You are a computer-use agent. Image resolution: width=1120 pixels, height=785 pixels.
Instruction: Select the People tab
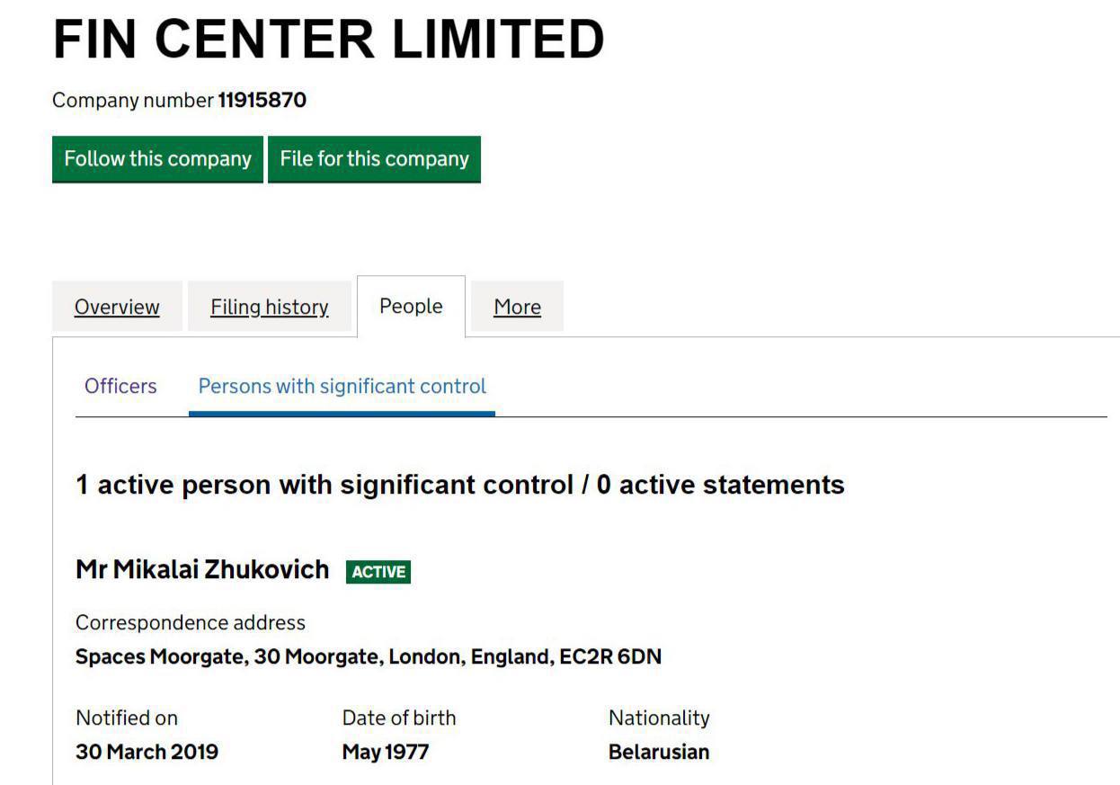(x=411, y=306)
